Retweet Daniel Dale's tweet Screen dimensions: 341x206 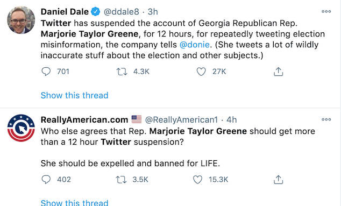[122, 72]
